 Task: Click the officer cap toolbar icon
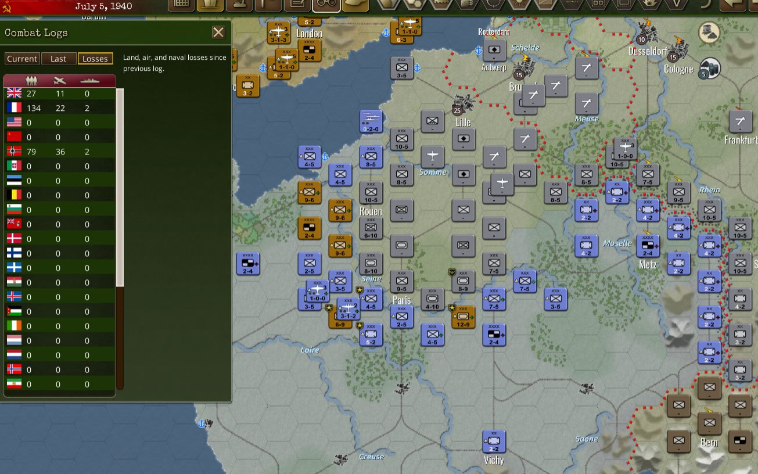tap(355, 4)
